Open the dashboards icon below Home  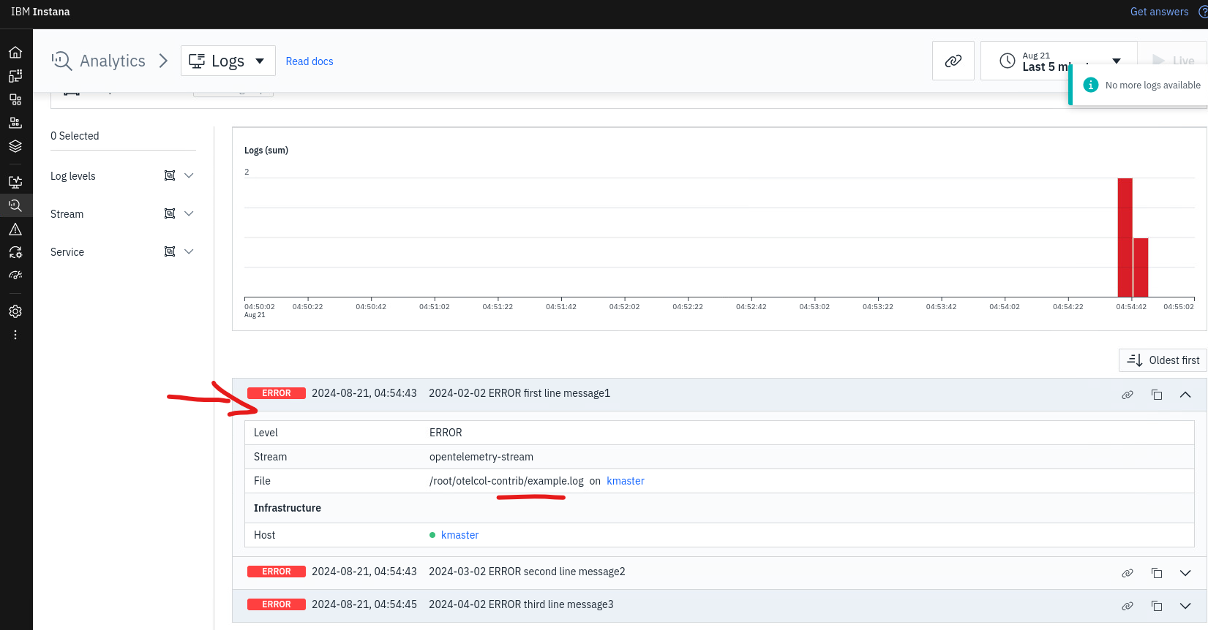pos(15,76)
